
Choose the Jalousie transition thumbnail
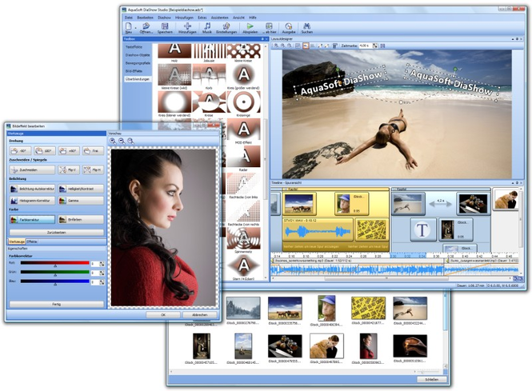(209, 51)
